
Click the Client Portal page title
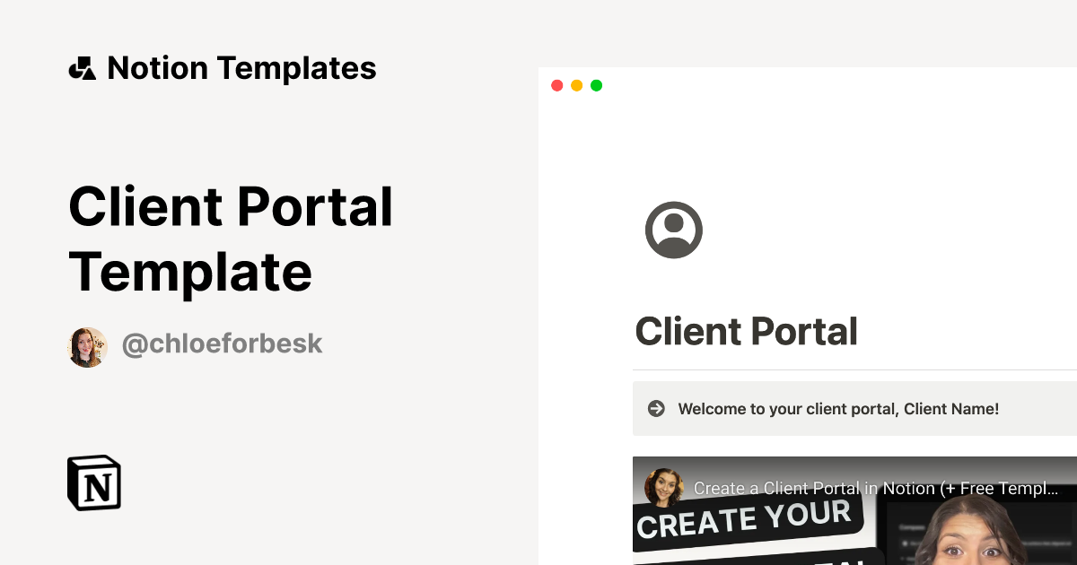(746, 331)
